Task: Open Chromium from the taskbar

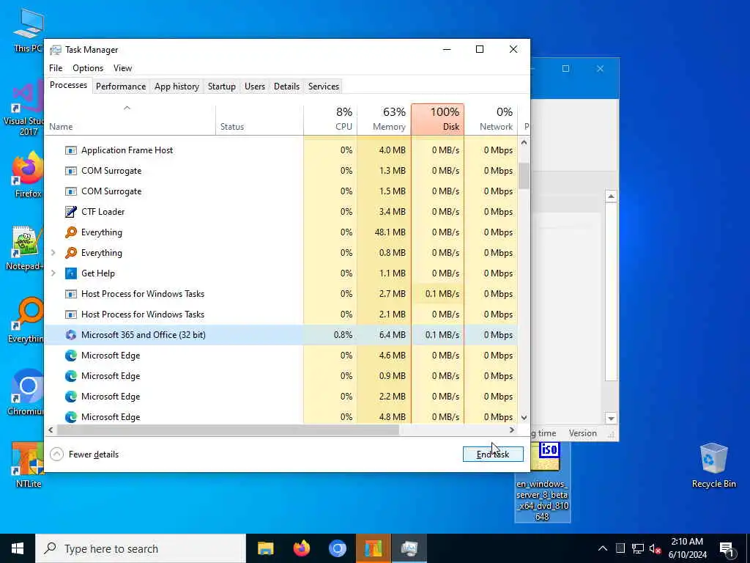Action: (x=337, y=548)
